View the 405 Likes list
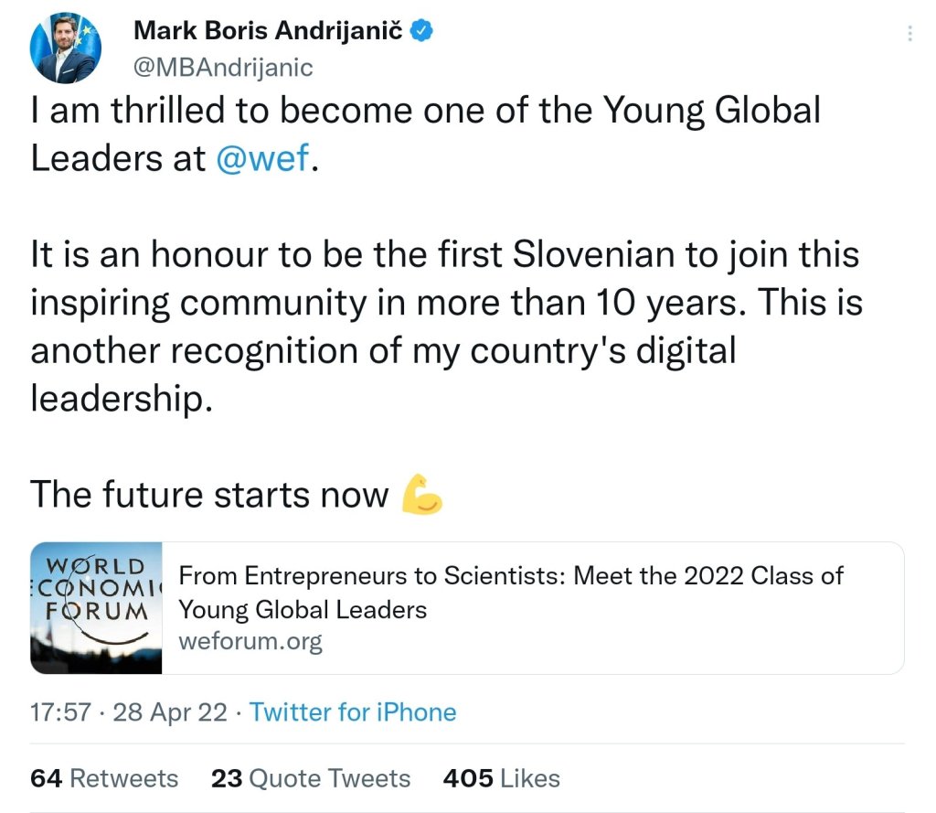Image resolution: width=936 pixels, height=813 pixels. point(501,778)
